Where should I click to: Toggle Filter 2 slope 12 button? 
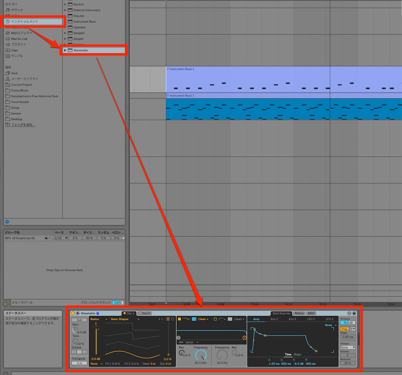coord(230,319)
